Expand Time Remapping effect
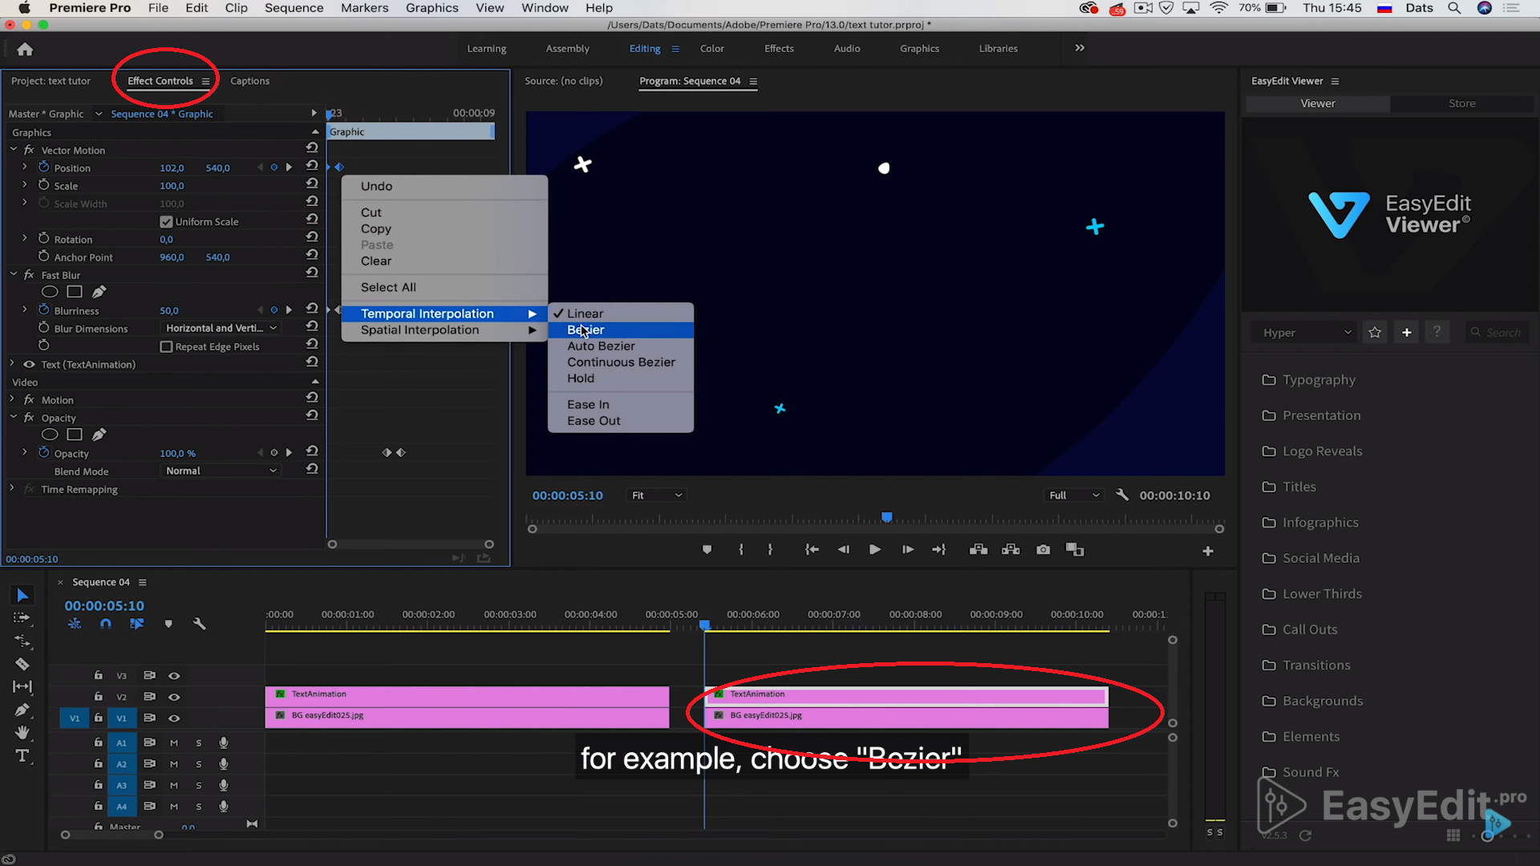The width and height of the screenshot is (1540, 866). [x=12, y=488]
